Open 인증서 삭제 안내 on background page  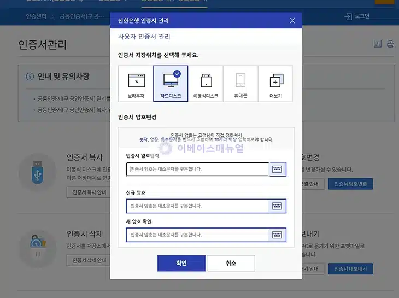pos(89,260)
